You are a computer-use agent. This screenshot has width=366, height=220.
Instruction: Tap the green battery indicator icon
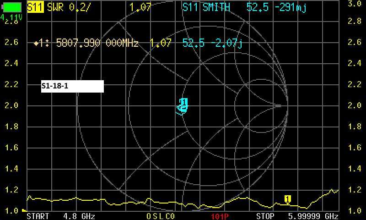click(x=11, y=7)
